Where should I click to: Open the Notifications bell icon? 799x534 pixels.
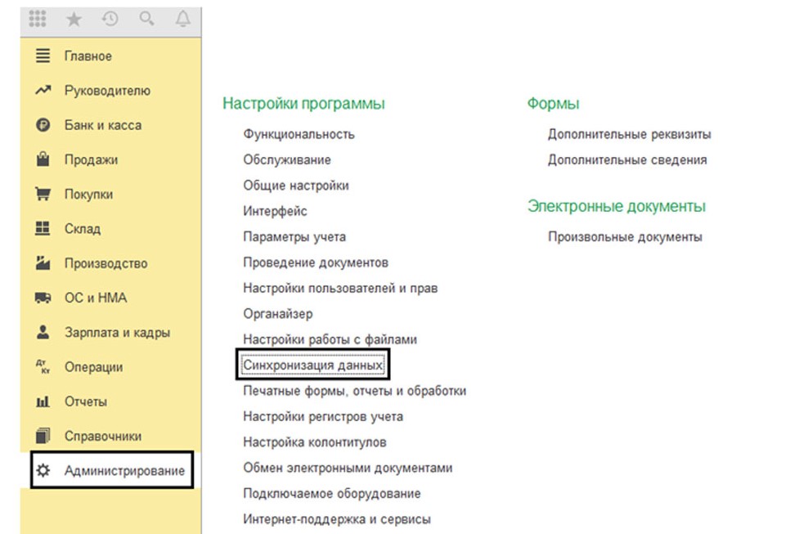pyautogui.click(x=182, y=19)
